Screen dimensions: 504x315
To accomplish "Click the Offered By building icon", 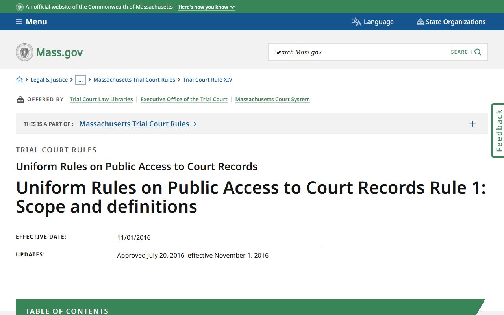I will pyautogui.click(x=20, y=99).
